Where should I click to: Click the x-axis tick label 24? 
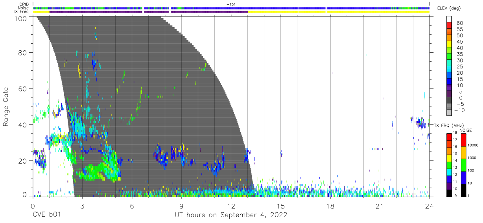pyautogui.click(x=430, y=206)
